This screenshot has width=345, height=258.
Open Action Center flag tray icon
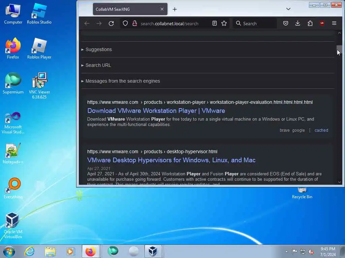coord(294,252)
